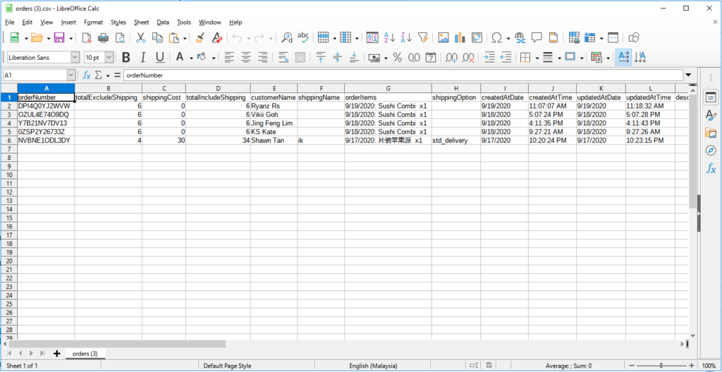
Task: Open the Format menu
Action: [94, 22]
